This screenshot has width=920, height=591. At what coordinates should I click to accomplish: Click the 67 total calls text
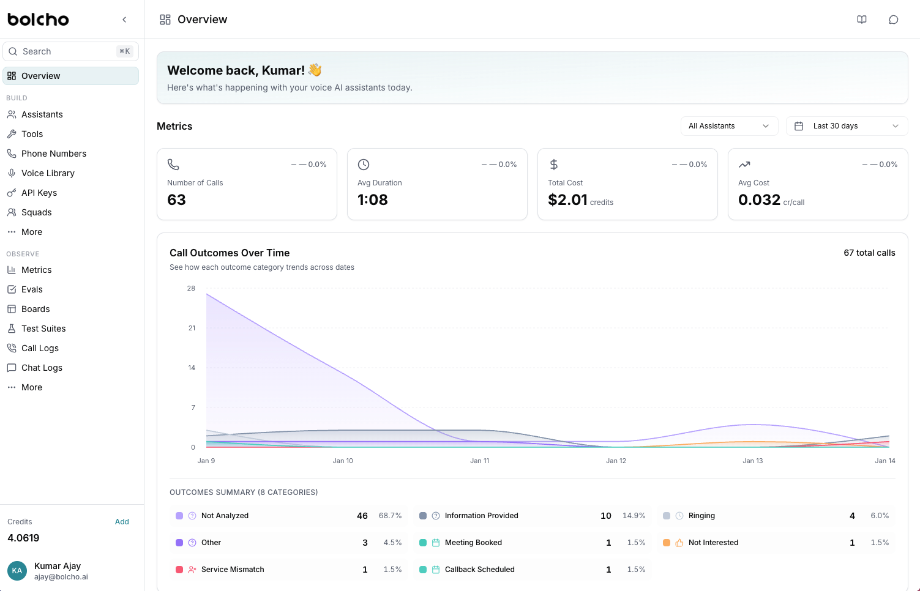(869, 253)
